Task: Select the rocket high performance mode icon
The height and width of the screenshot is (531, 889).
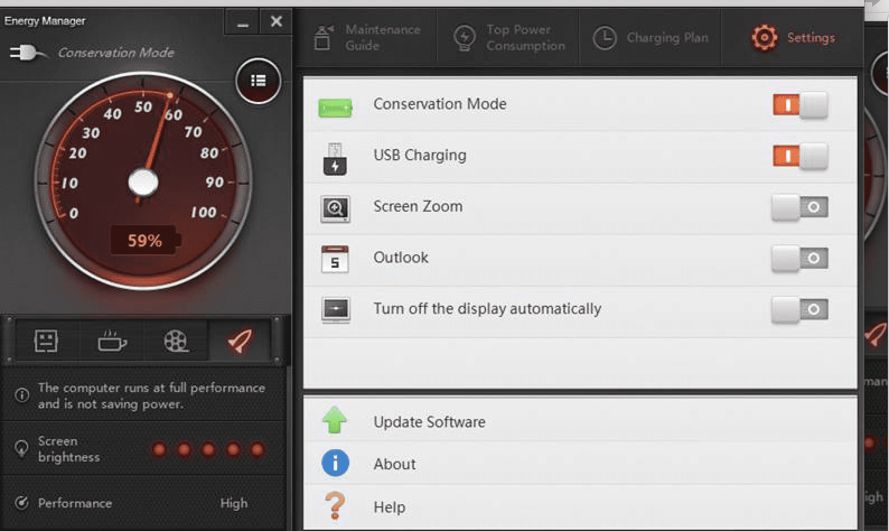Action: click(240, 340)
